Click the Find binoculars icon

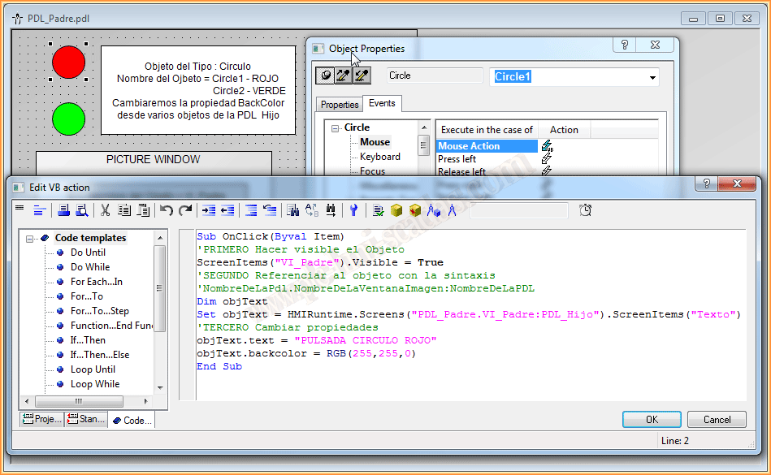[292, 210]
